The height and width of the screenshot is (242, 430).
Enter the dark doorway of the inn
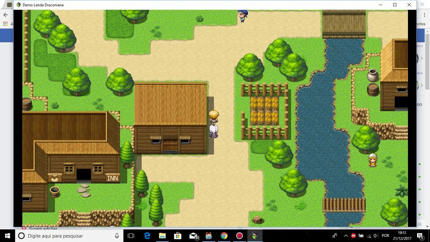[x=84, y=176]
